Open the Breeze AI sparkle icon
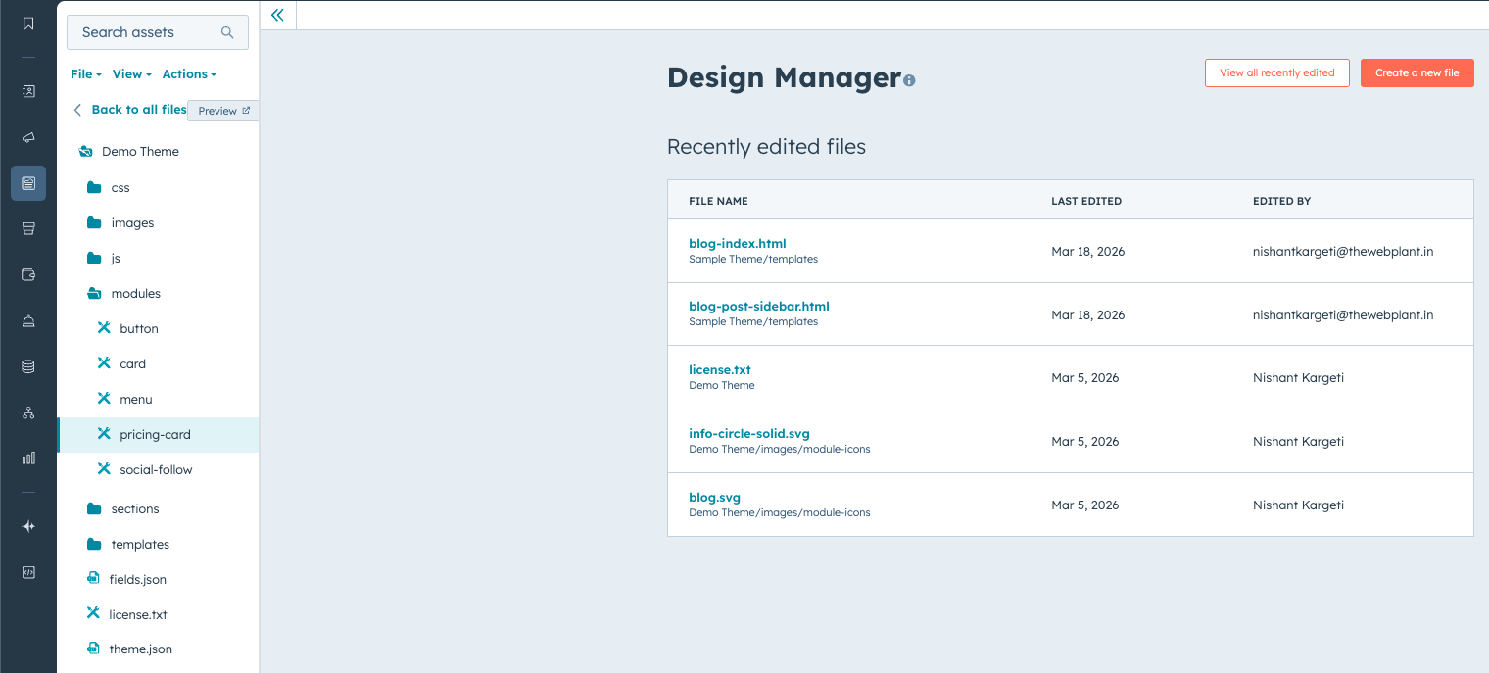1489x673 pixels. tap(28, 526)
